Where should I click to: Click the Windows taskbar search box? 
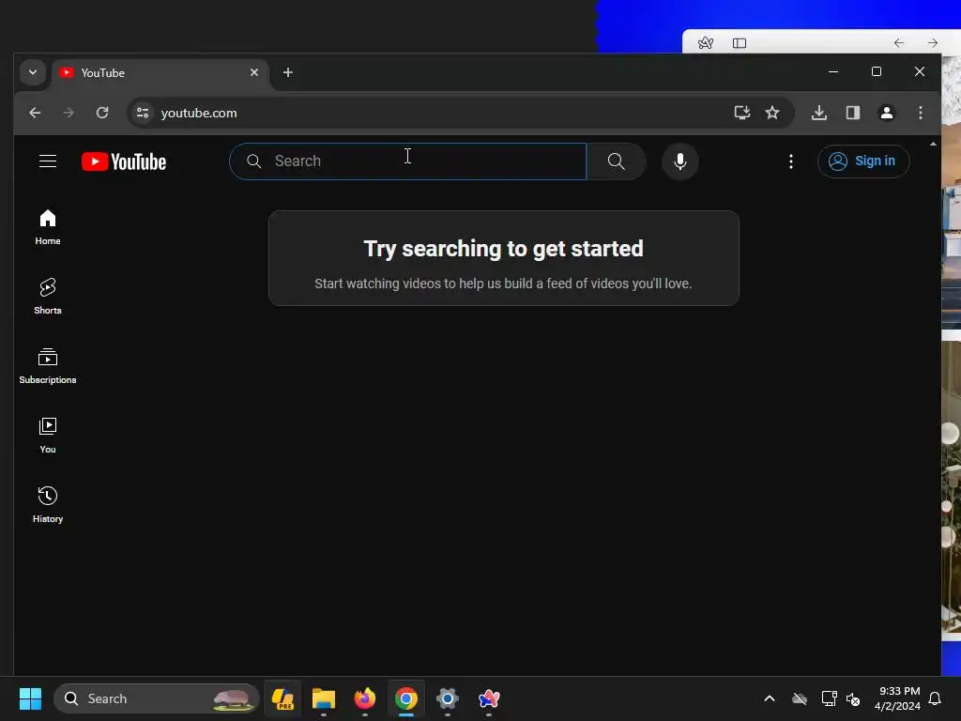coord(157,698)
